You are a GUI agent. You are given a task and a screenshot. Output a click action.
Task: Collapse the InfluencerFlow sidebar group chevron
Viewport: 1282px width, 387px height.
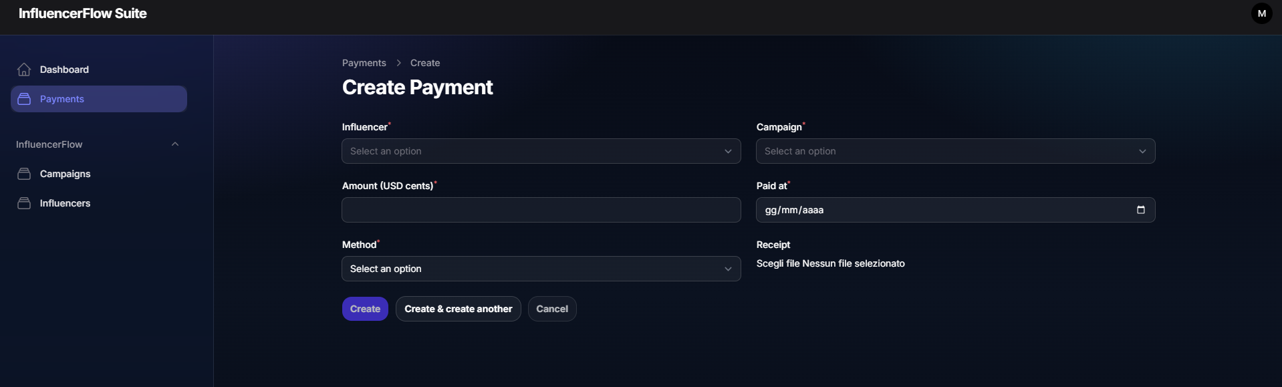(175, 144)
